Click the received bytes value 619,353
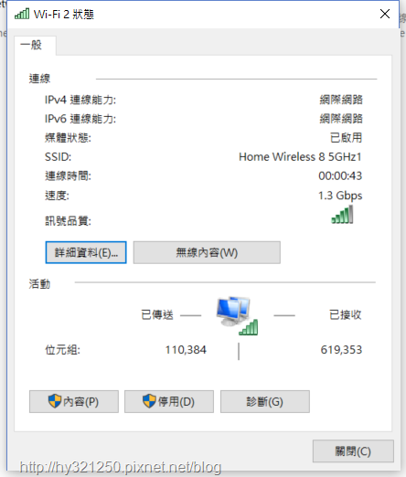This screenshot has width=406, height=477. (x=341, y=350)
